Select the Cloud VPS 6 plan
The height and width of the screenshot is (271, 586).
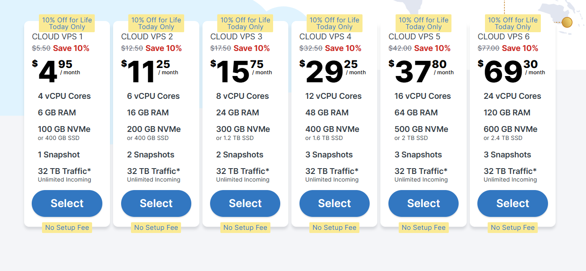pos(513,203)
